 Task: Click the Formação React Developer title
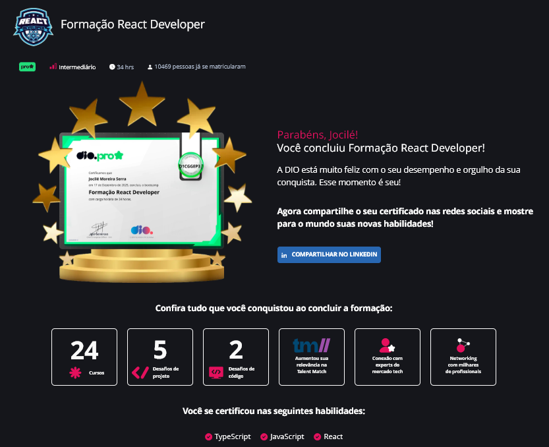click(x=132, y=24)
